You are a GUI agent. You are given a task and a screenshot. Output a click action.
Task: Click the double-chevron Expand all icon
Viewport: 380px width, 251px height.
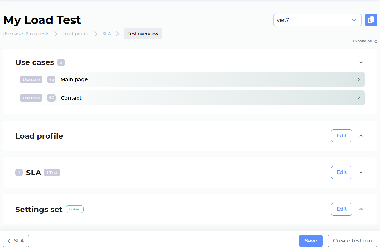(x=376, y=41)
